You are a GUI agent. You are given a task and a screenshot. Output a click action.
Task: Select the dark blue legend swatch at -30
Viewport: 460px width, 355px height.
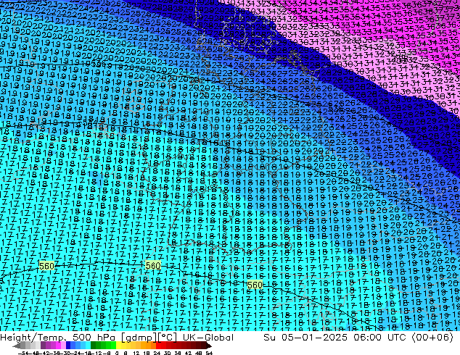pyautogui.click(x=68, y=345)
